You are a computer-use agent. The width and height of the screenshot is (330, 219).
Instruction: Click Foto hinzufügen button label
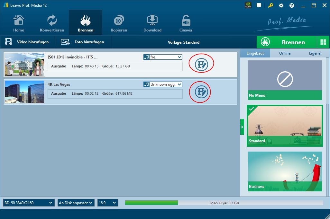(89, 42)
